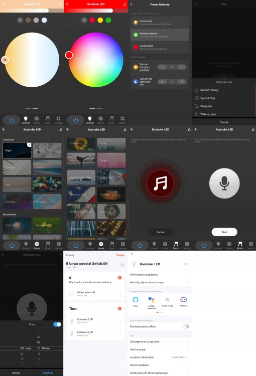This screenshot has width=256, height=376.
Task: Choose the Initial mode power-on option
Action: (x=160, y=23)
